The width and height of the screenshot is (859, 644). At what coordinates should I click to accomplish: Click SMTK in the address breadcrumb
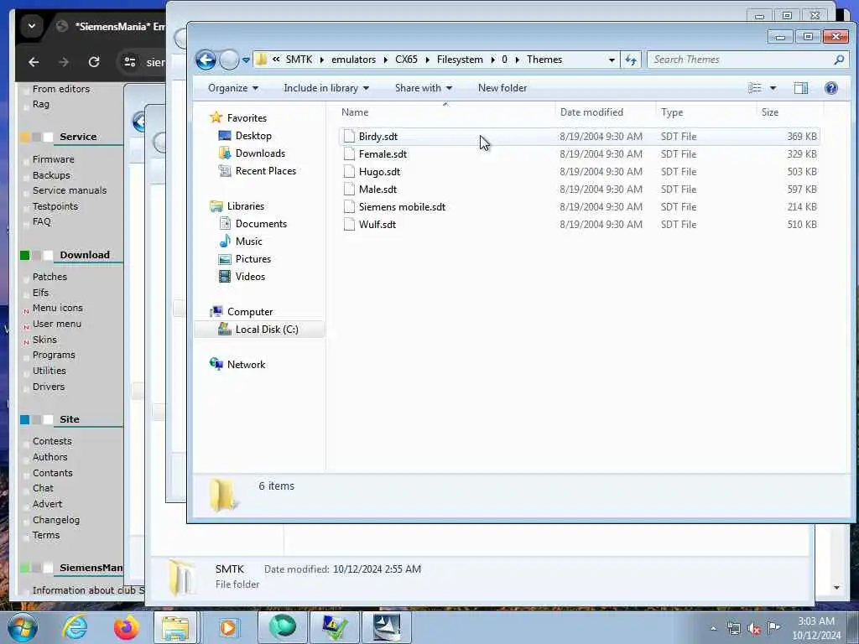(x=299, y=60)
